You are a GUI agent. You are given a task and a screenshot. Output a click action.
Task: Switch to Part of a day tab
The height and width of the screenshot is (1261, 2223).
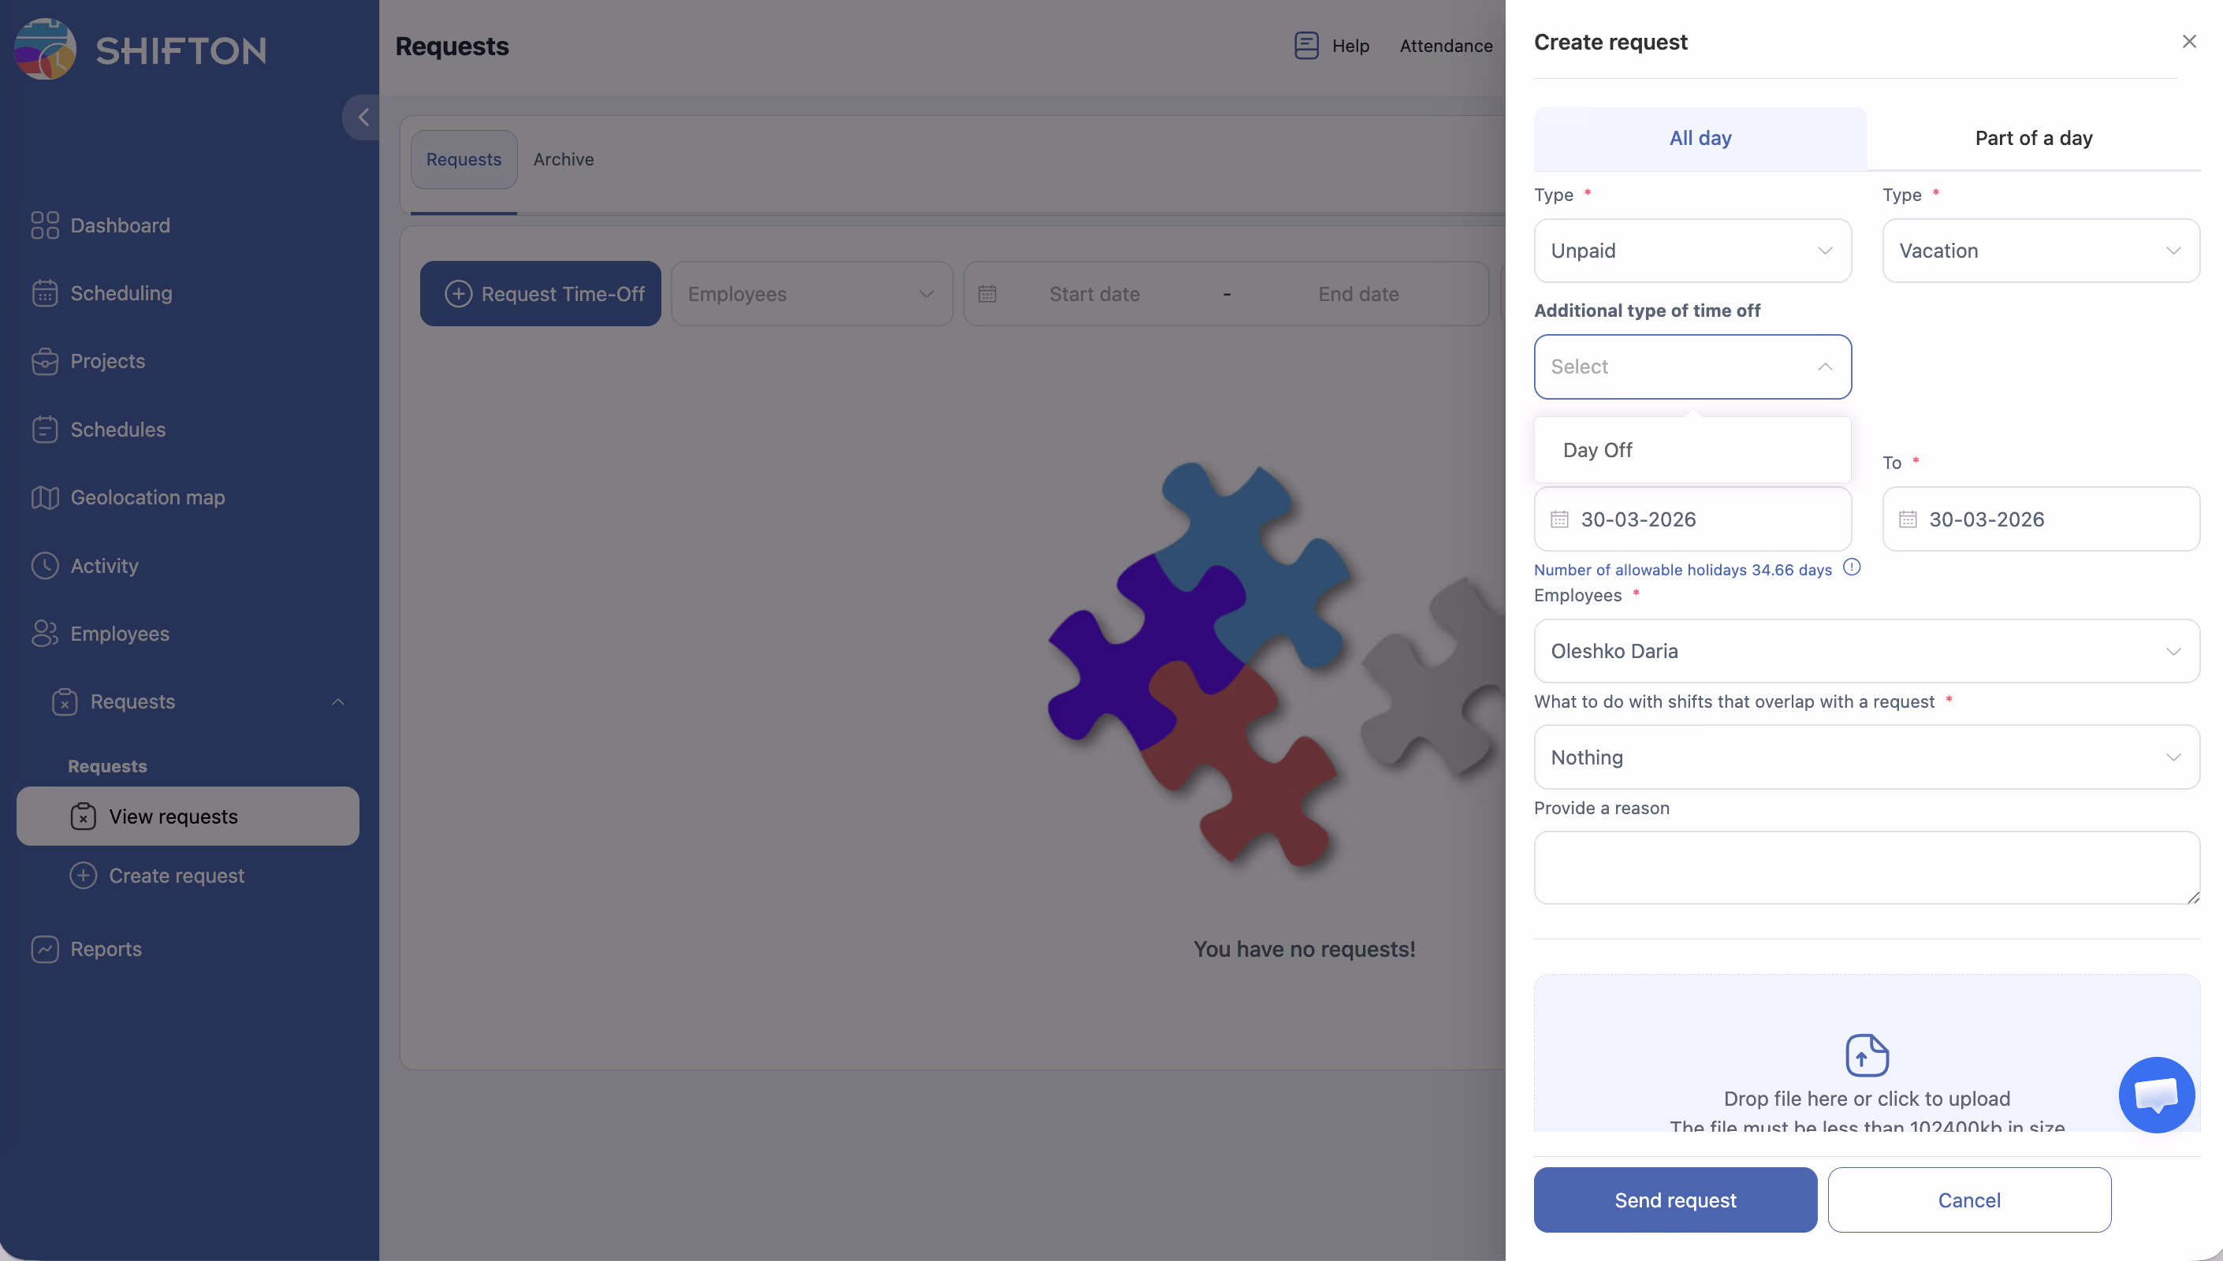click(2032, 138)
